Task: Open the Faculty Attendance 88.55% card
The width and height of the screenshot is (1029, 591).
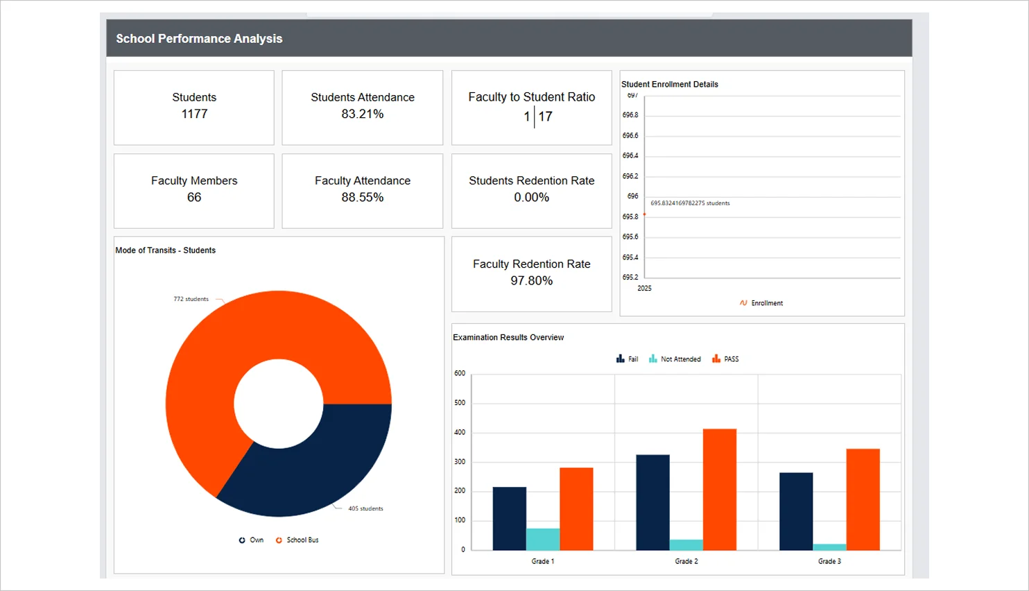Action: [x=363, y=191]
